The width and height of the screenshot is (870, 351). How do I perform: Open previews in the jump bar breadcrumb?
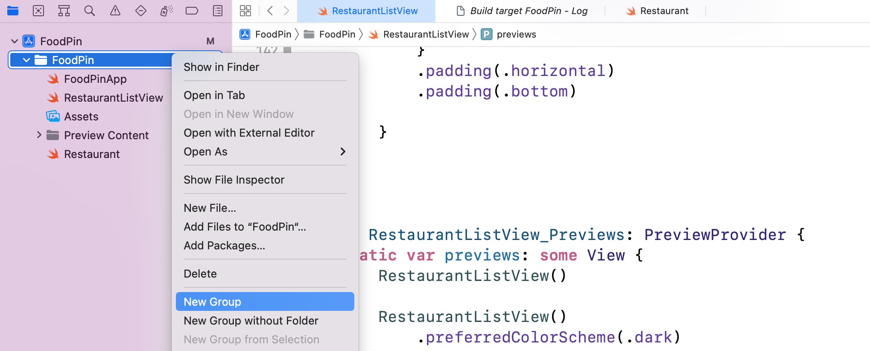click(516, 34)
